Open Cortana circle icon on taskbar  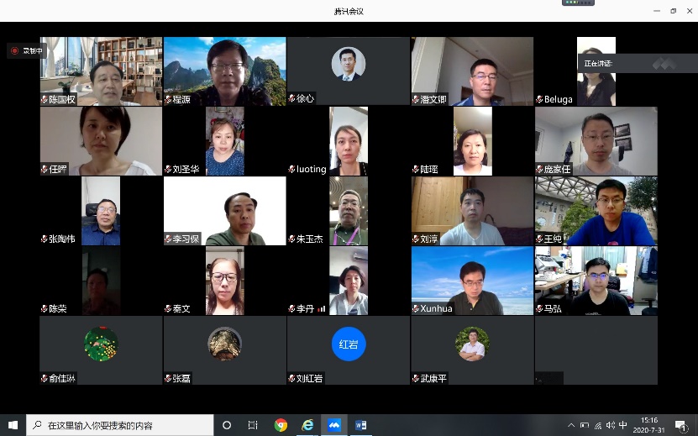click(x=227, y=425)
